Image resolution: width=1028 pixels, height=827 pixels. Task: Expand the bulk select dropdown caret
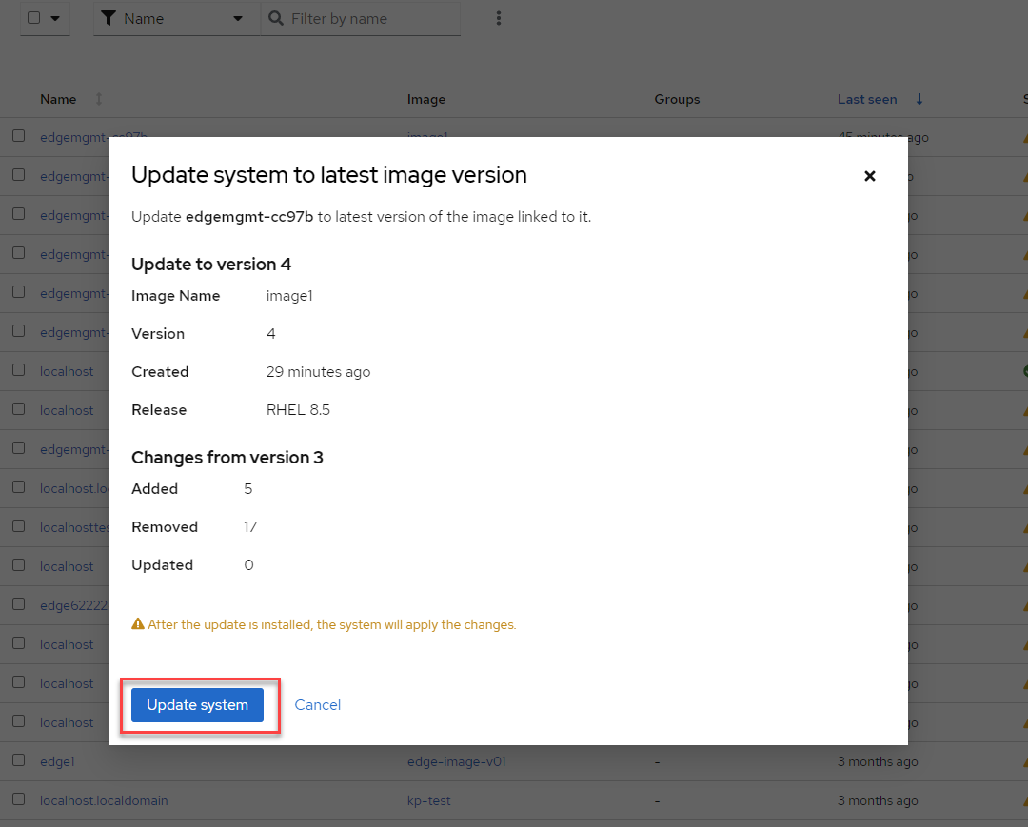pos(55,19)
